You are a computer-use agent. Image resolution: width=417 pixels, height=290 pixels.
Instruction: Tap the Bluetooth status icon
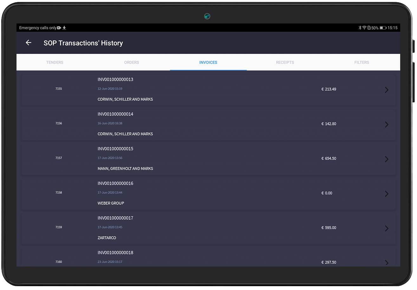[360, 28]
